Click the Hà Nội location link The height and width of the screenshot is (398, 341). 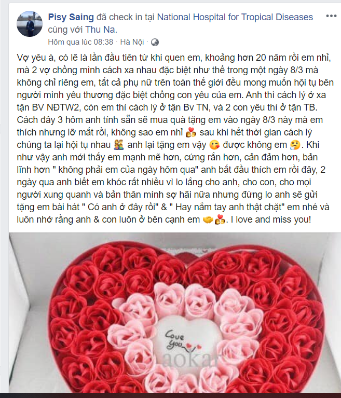(x=132, y=42)
